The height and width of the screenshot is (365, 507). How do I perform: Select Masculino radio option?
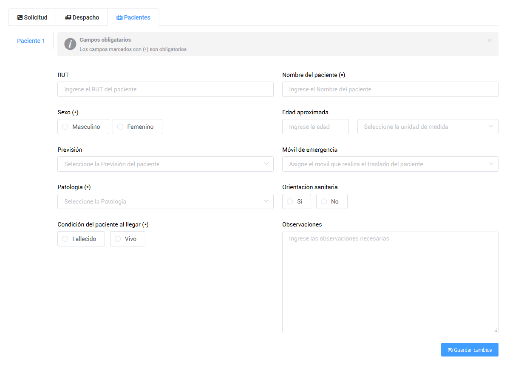point(65,127)
